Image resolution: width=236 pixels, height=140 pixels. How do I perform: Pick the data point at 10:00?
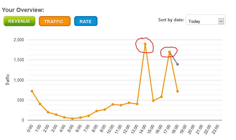(113, 105)
